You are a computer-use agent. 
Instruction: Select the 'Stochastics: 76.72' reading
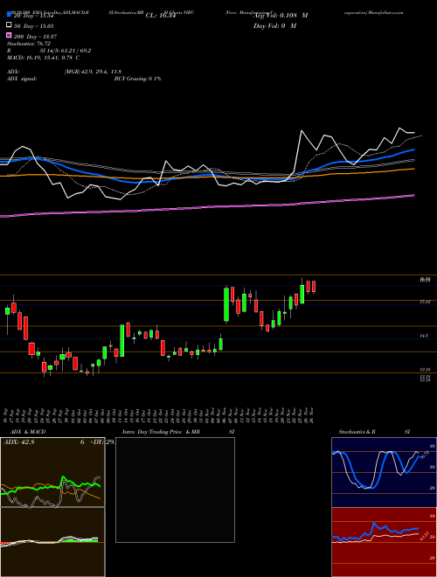(29, 44)
